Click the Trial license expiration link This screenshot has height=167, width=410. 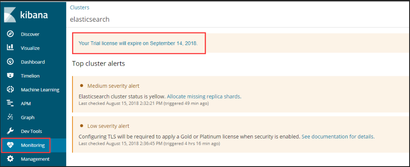138,43
